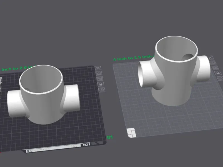Arrange objects on dark plate 01

tap(100, 78)
